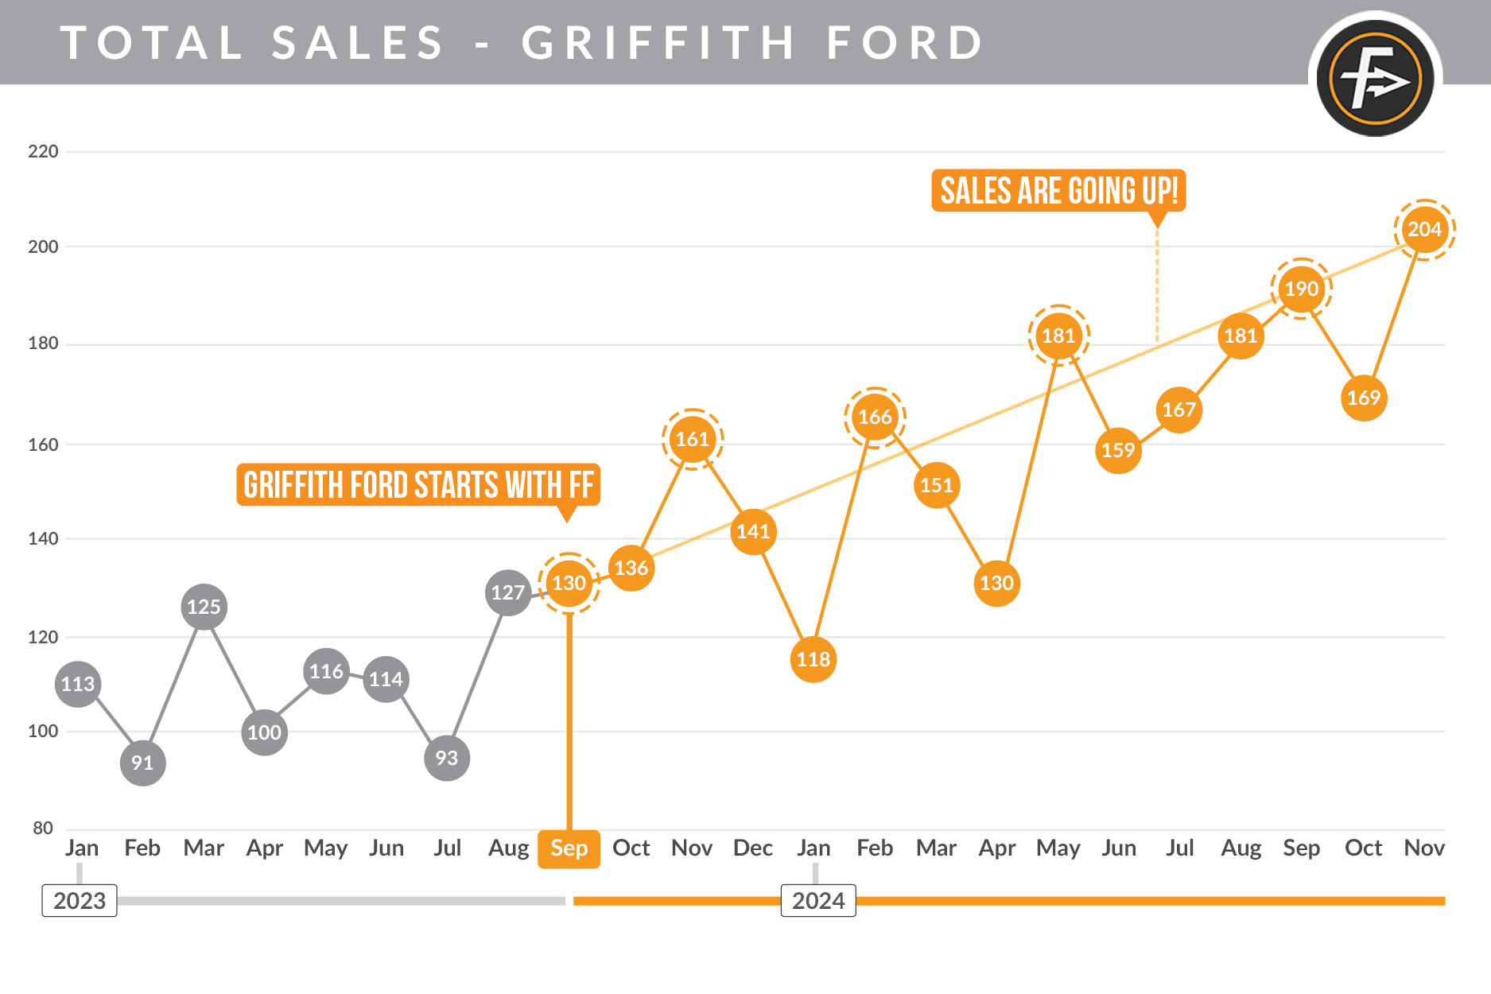Select the 169 data point marker
Viewport: 1491px width, 994px height.
coord(1364,398)
